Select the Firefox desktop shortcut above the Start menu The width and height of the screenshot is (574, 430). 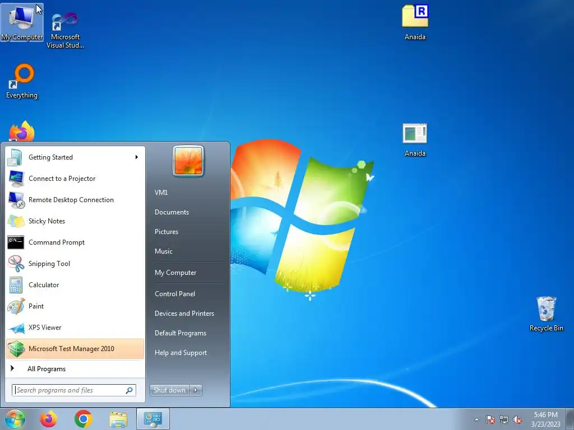point(22,131)
